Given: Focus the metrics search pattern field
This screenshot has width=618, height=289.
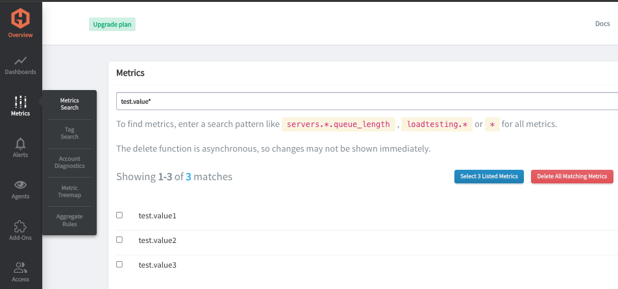Looking at the screenshot, I should 364,102.
